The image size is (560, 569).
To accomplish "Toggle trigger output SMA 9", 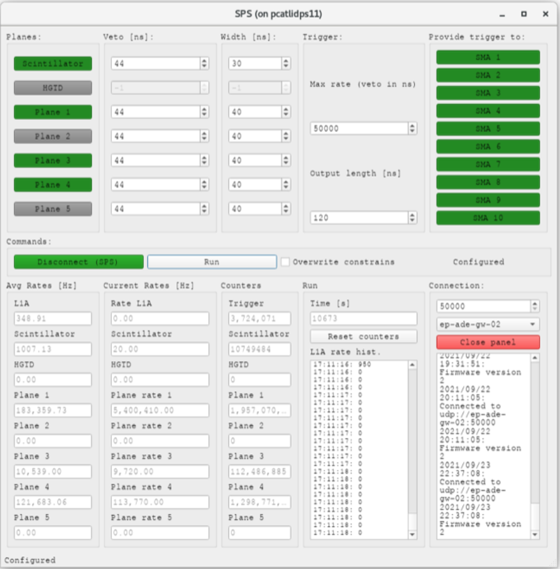I will (488, 200).
